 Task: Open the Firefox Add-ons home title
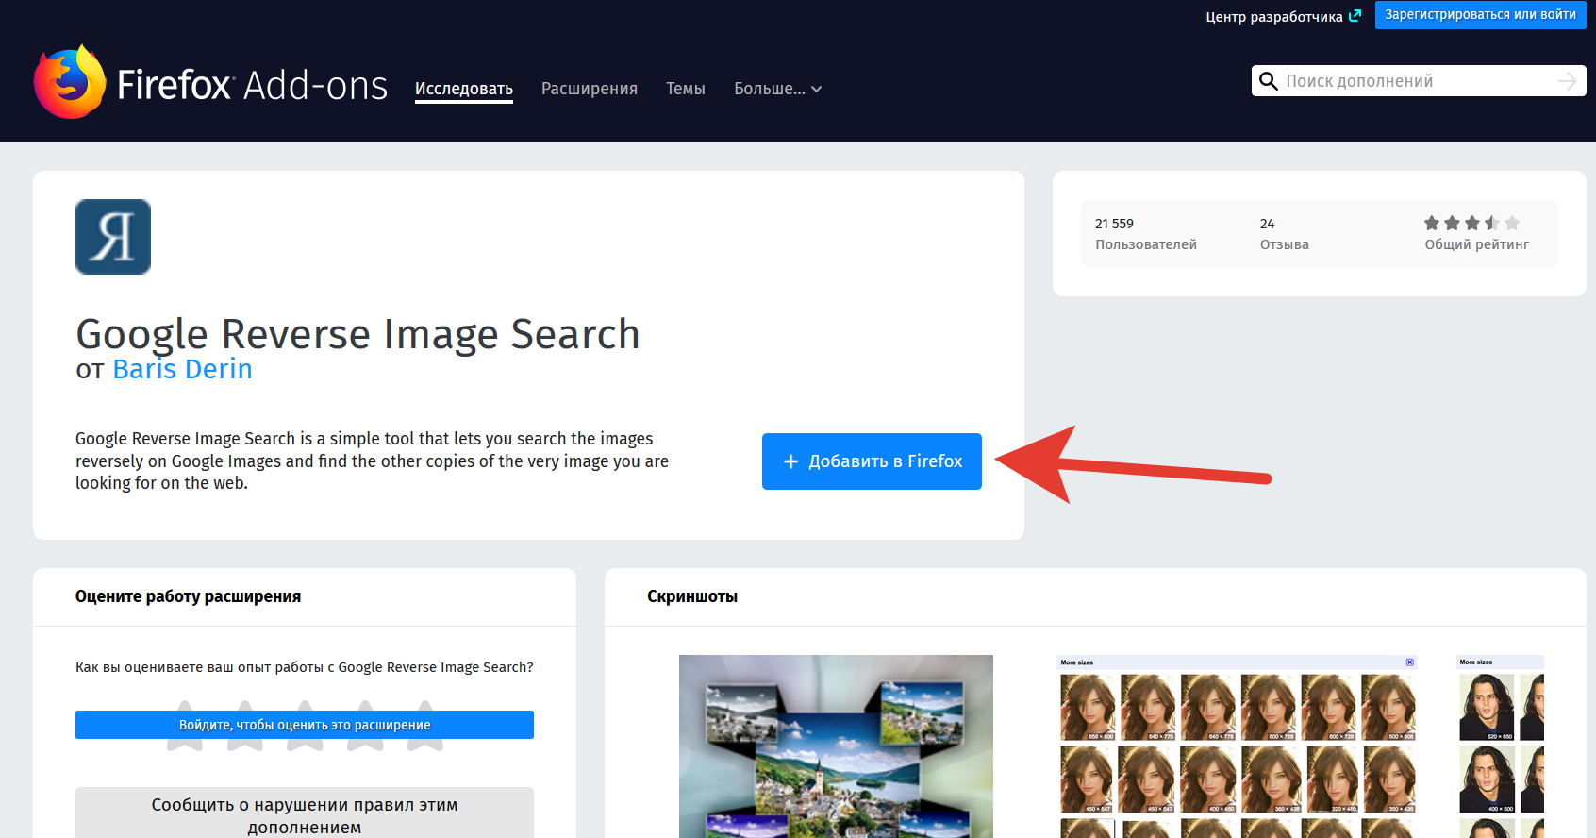click(252, 85)
